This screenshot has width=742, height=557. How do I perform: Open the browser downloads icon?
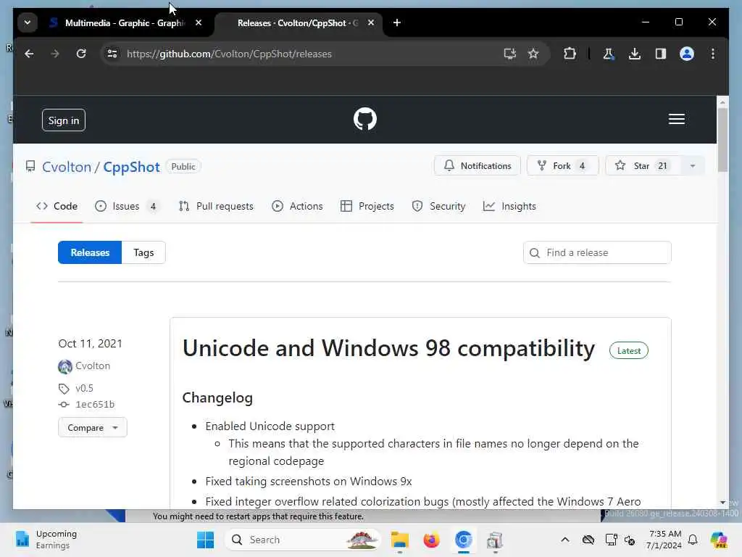[635, 54]
